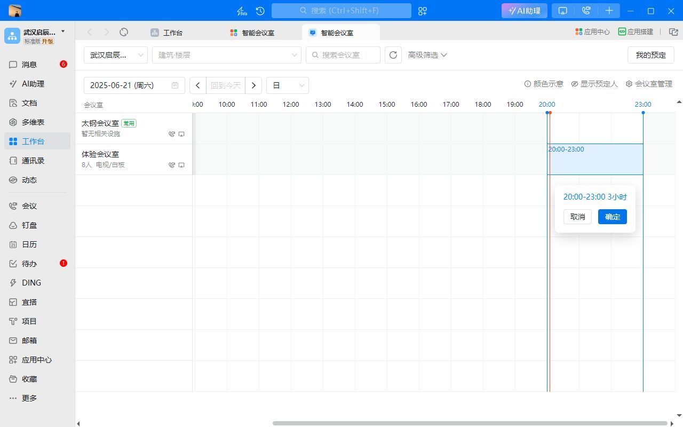The image size is (683, 427).
Task: Toggle 显示预定人 visibility
Action: (x=594, y=84)
